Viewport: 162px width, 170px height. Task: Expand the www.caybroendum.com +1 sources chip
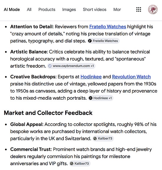pyautogui.click(x=71, y=66)
